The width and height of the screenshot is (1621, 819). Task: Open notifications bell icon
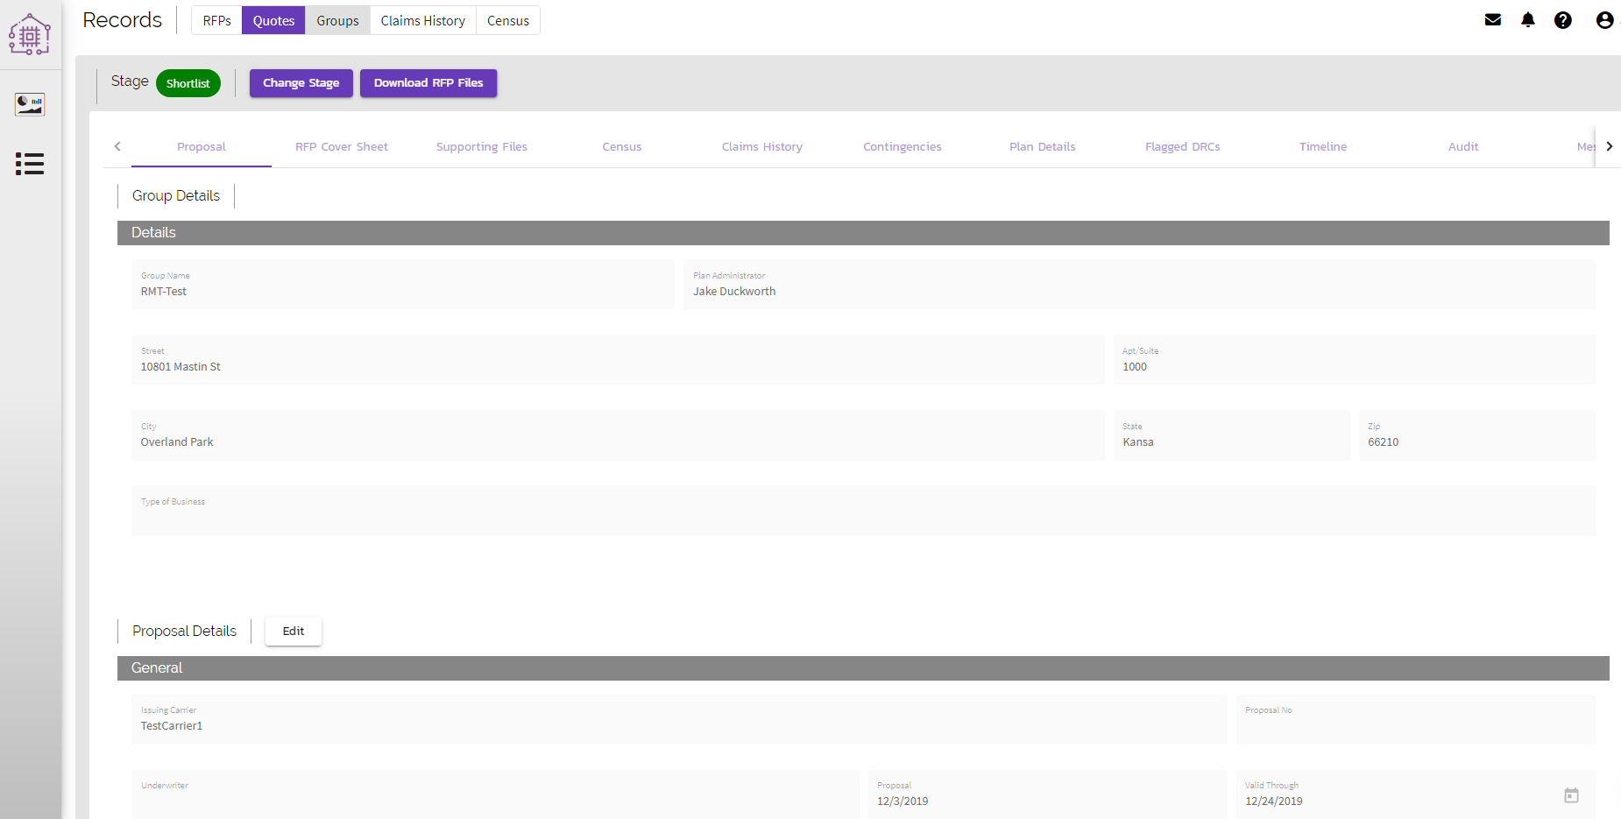point(1528,20)
